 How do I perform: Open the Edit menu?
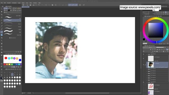5,3
